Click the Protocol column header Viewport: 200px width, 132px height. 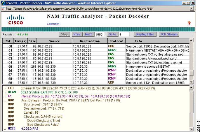116,41
